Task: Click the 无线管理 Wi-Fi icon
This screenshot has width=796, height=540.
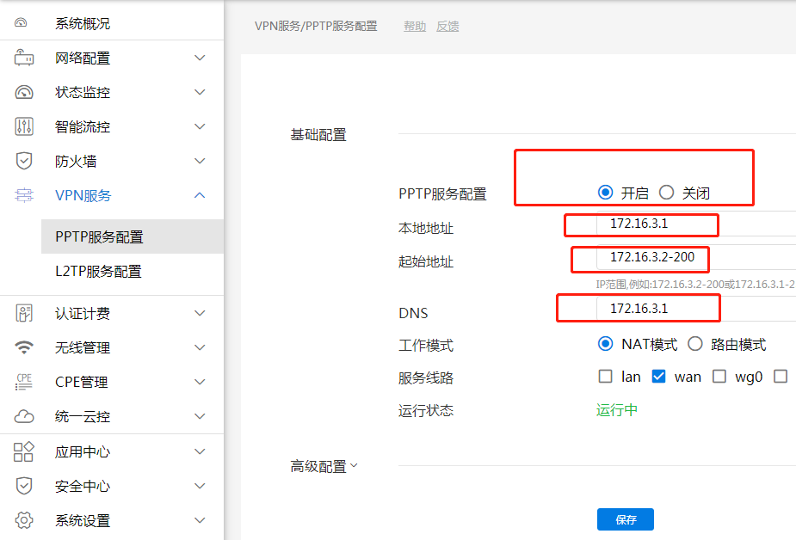Action: tap(24, 348)
